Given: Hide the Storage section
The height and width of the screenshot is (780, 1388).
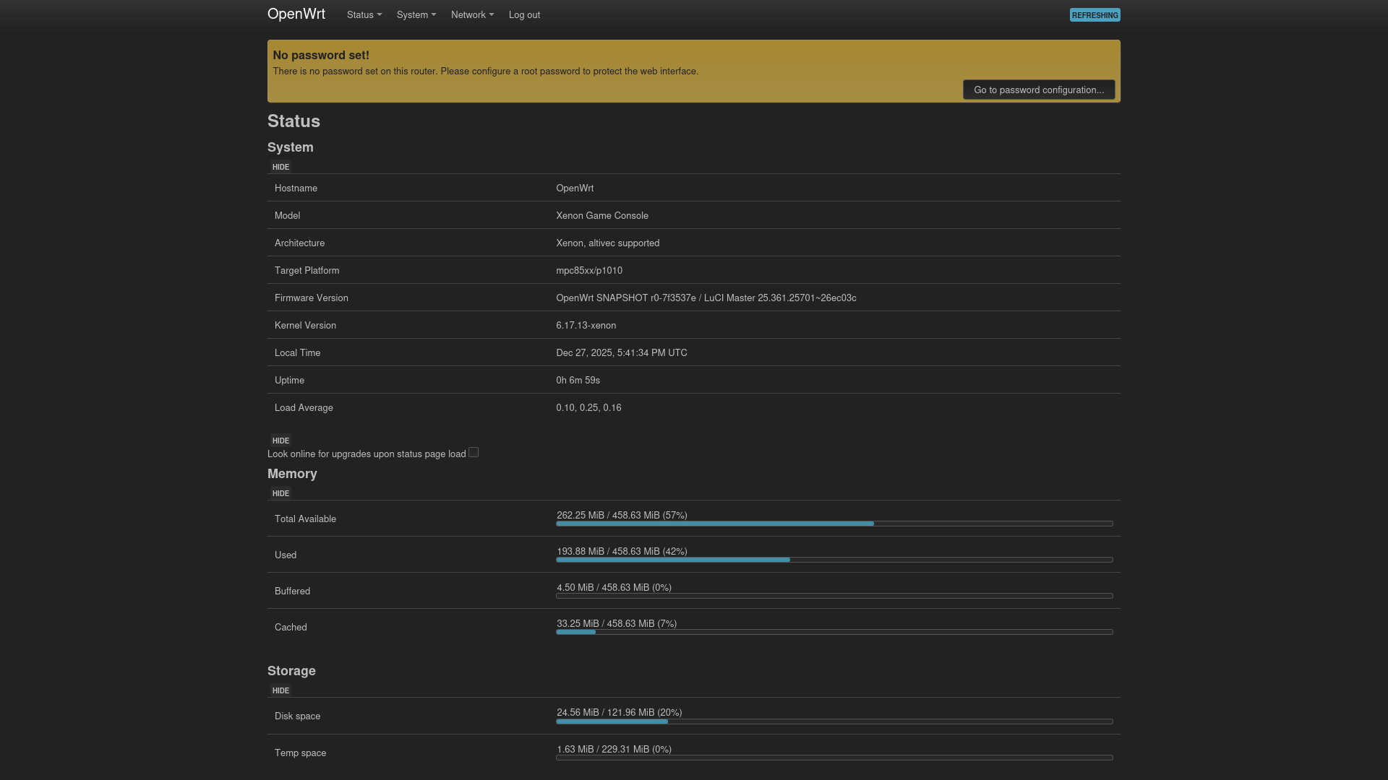Looking at the screenshot, I should tap(280, 691).
